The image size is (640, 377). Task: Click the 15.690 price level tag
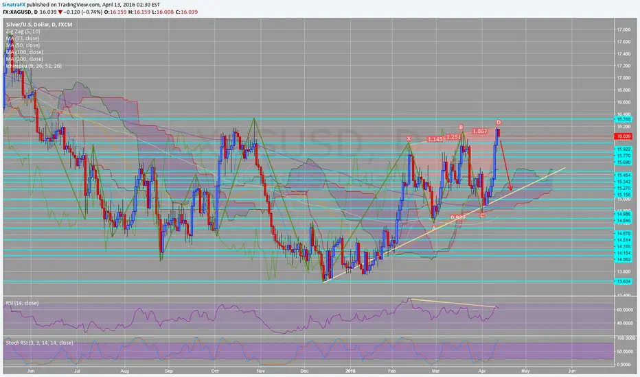(x=623, y=162)
